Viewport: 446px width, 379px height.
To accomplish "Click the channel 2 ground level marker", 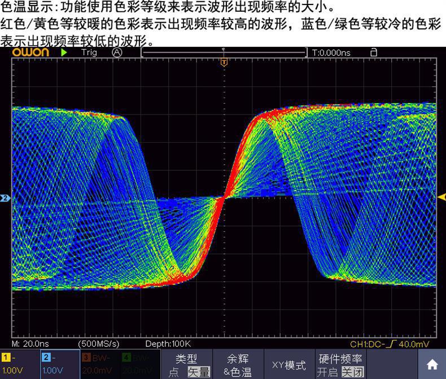I will (x=5, y=198).
